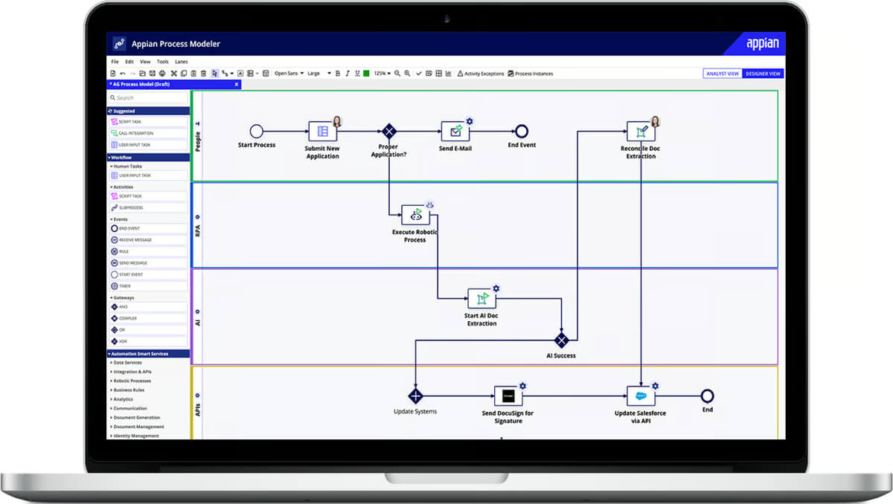Open the Tools menu
Image resolution: width=893 pixels, height=504 pixels.
pos(163,62)
